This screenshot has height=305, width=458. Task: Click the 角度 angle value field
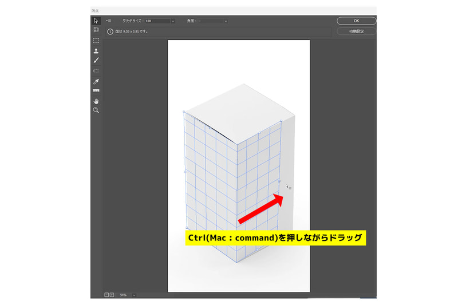(211, 21)
